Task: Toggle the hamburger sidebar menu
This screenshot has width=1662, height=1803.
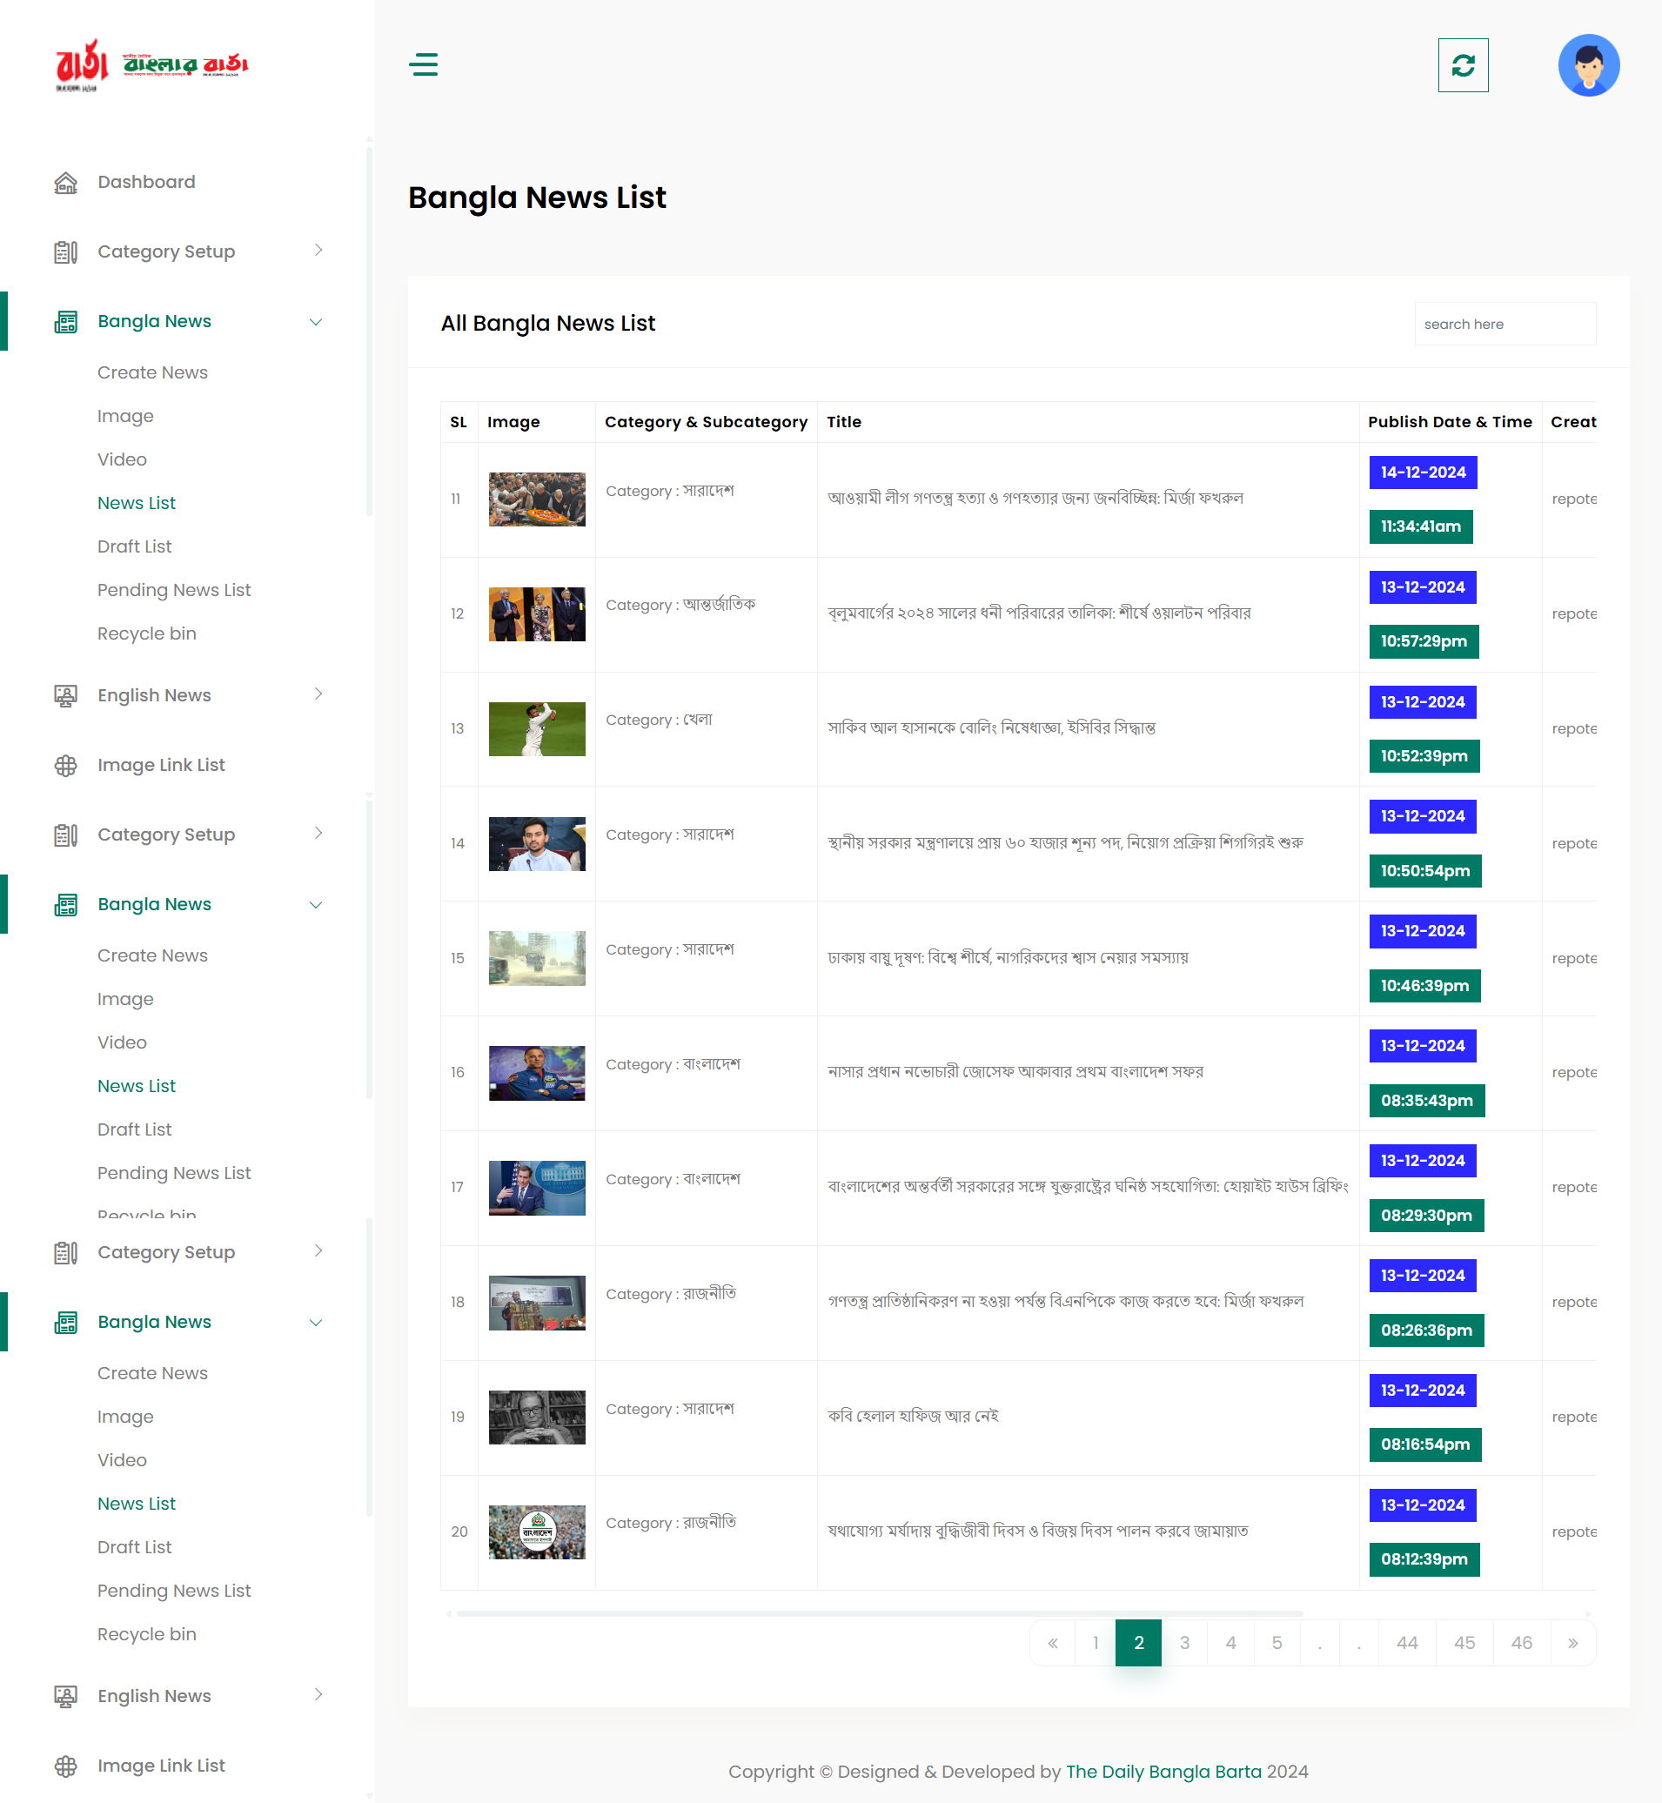Action: coord(423,64)
